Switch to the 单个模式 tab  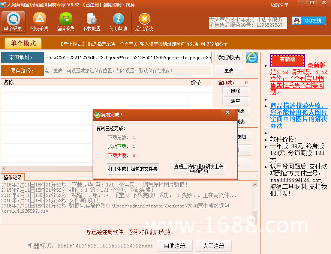pyautogui.click(x=23, y=43)
